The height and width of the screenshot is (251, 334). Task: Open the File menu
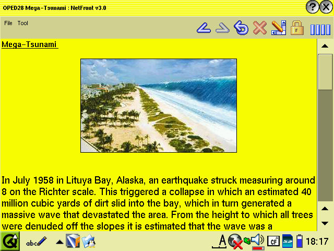[x=8, y=23]
